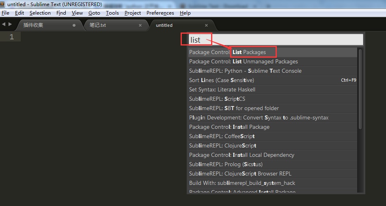The width and height of the screenshot is (386, 206).
Task: Choose SublimeREPL: Python - Sublime Text Console
Action: click(272, 71)
